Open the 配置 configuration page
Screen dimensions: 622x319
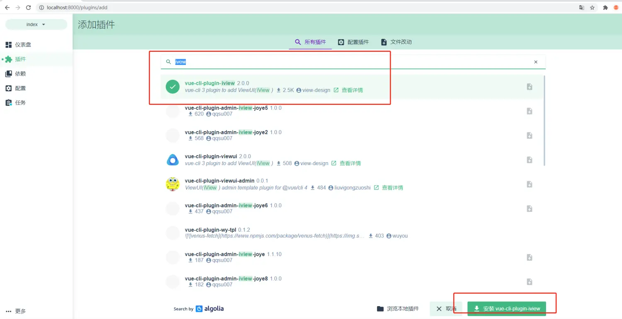tap(36, 88)
